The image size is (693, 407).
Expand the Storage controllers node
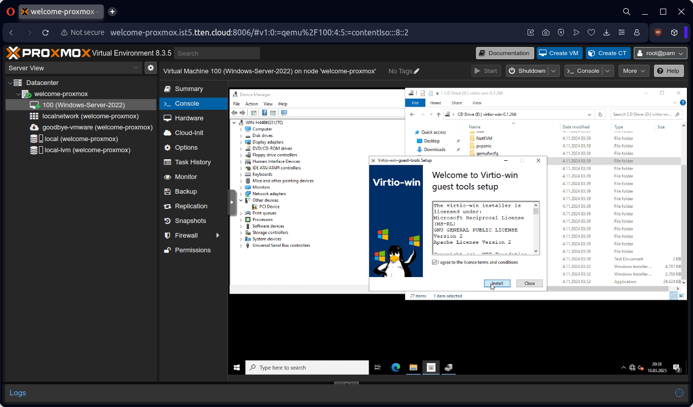[x=241, y=233]
